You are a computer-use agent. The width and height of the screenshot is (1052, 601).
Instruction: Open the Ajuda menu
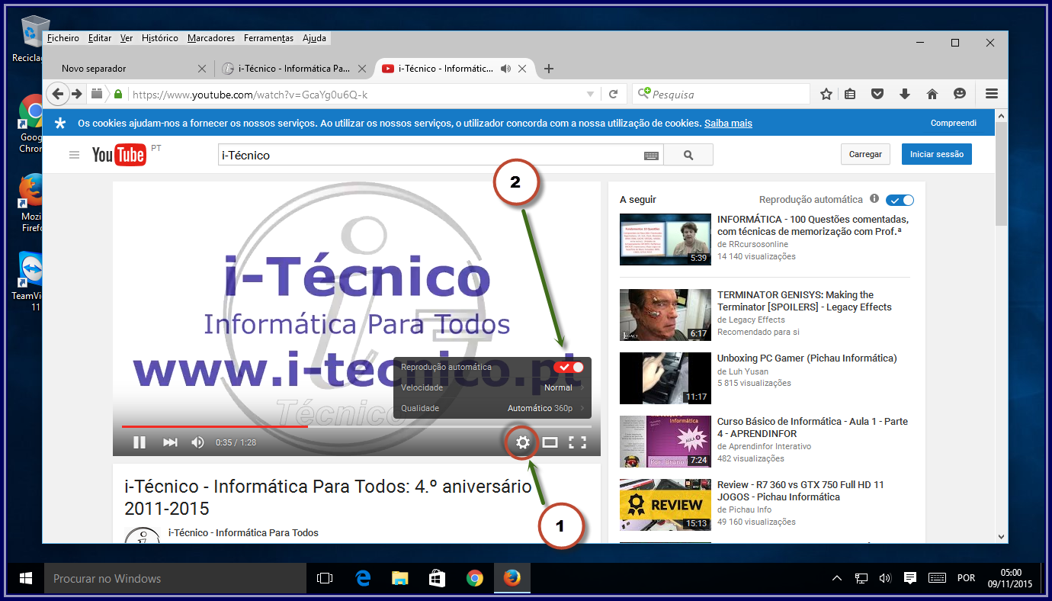coord(315,38)
